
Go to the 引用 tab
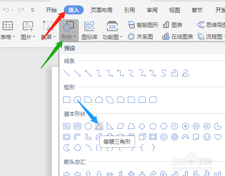click(130, 10)
